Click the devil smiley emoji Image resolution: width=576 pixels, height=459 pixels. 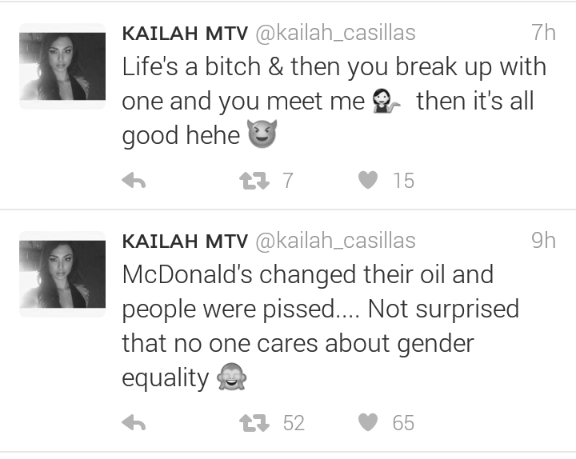tap(262, 134)
